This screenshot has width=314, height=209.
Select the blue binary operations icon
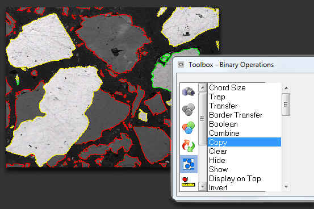tap(189, 164)
